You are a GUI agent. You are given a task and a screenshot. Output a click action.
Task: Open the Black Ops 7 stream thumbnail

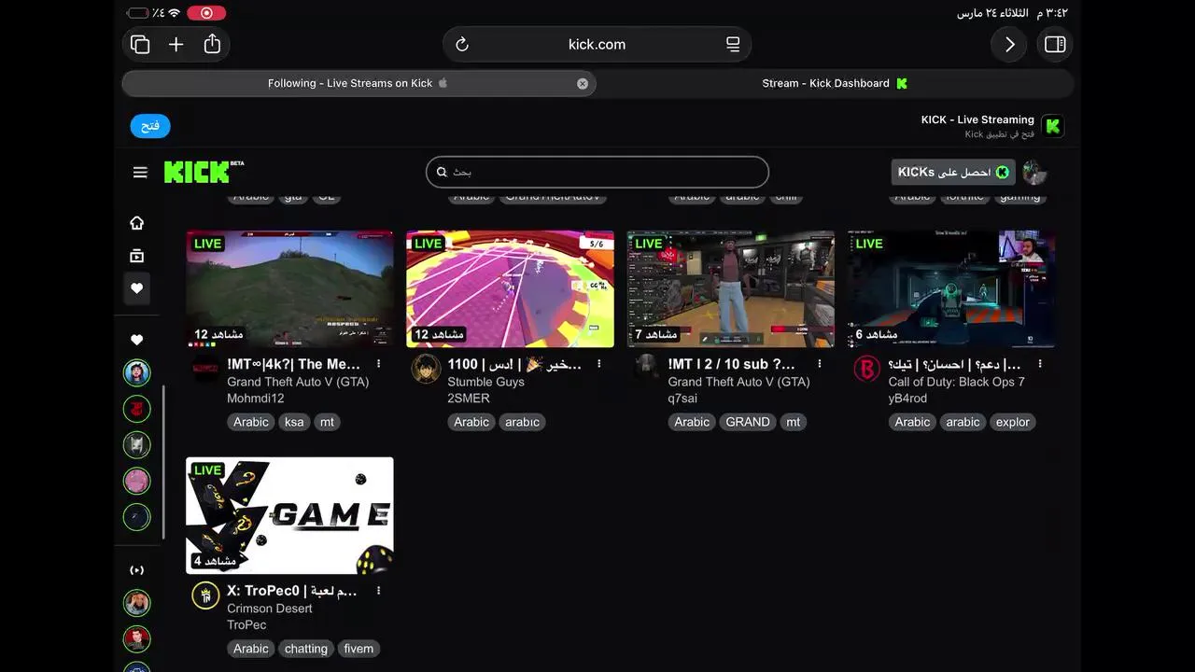point(951,288)
